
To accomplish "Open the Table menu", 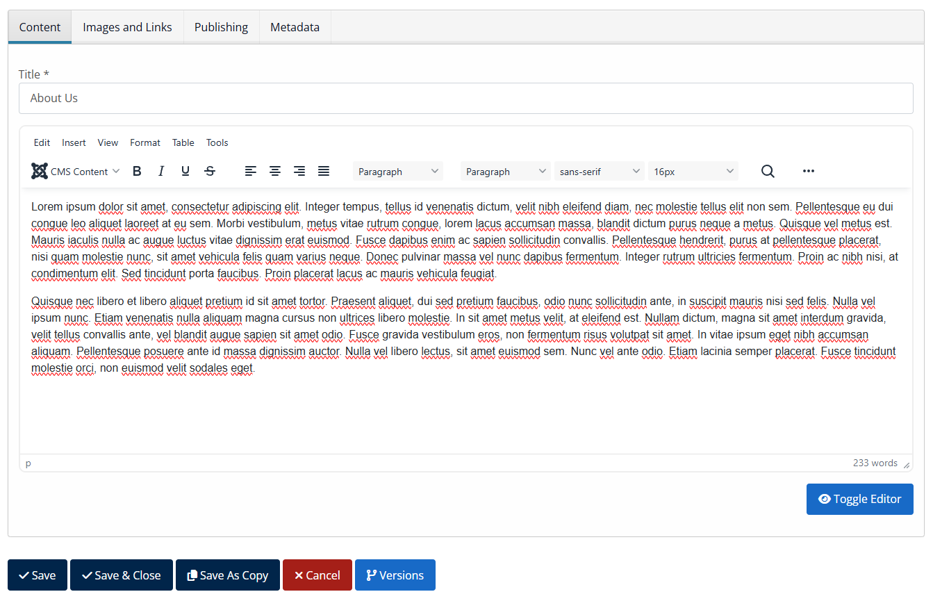I will [x=183, y=142].
